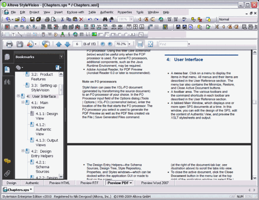
Task: Click the delete table icon with red X
Action: click(x=7, y=27)
